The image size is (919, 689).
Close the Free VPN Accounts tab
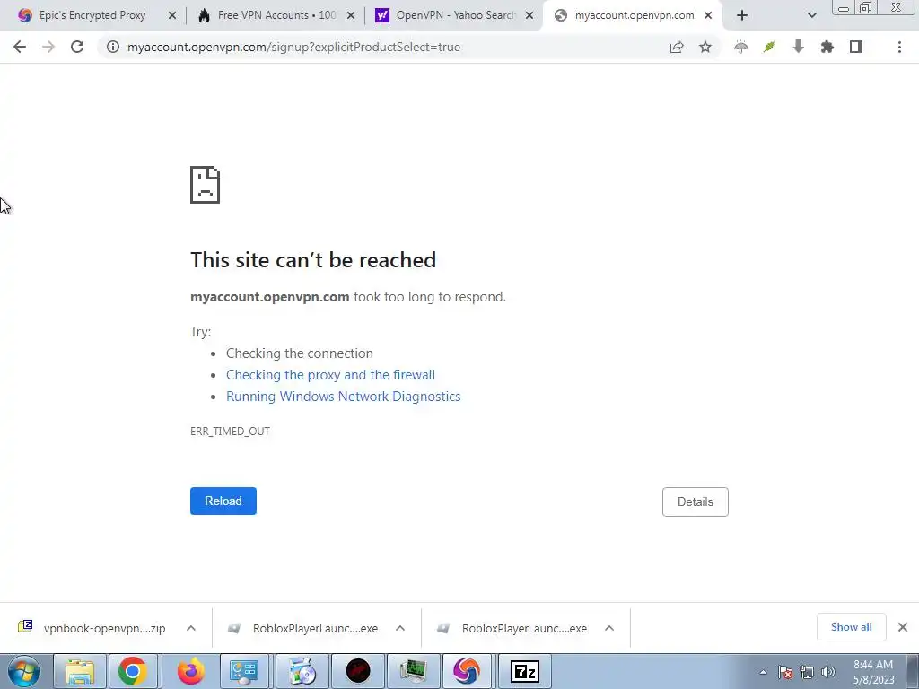pyautogui.click(x=351, y=16)
